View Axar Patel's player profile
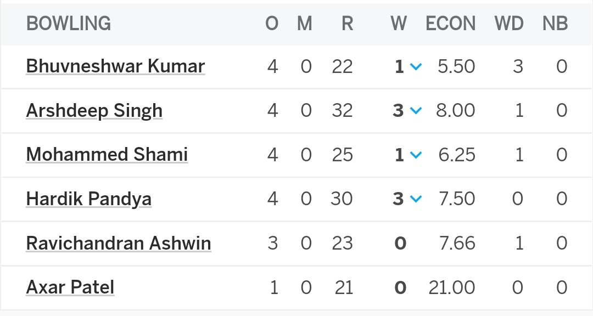 coord(70,287)
